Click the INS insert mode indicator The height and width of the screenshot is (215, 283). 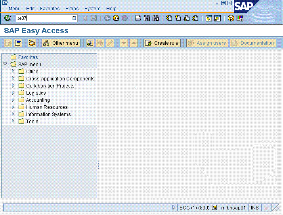coord(255,207)
